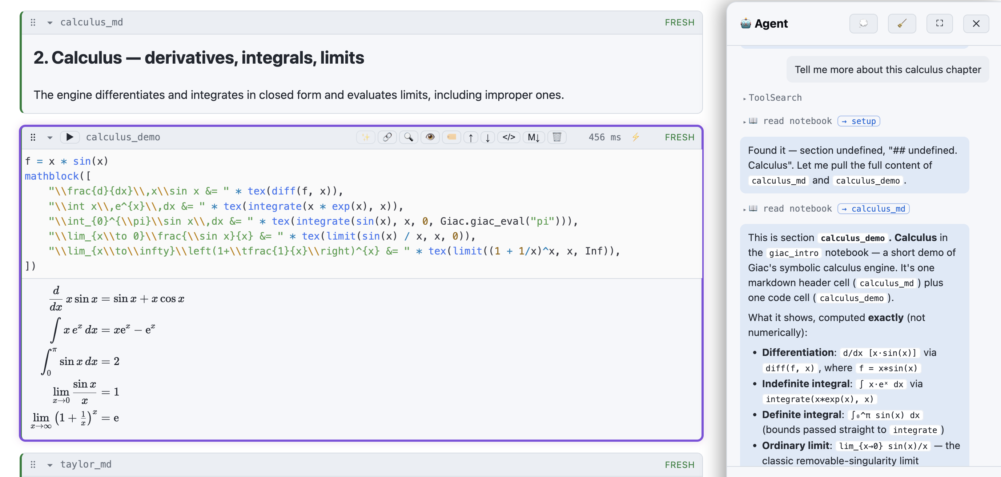This screenshot has width=1001, height=477.
Task: Click the 'mathblock([' code line
Action: pos(58,176)
